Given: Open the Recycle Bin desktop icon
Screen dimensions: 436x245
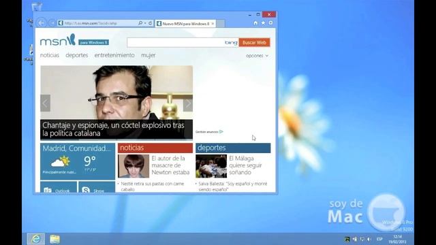Looking at the screenshot, I should [x=37, y=7].
